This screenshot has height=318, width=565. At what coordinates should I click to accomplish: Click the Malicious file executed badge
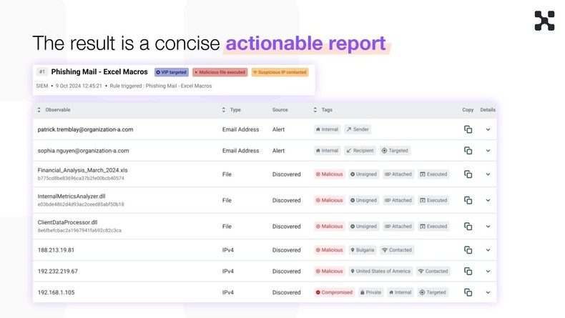[220, 72]
